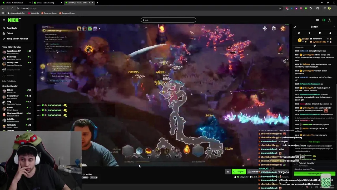The image size is (337, 190).
Task: Bookmark this page with star icon
Action: (x=280, y=8)
